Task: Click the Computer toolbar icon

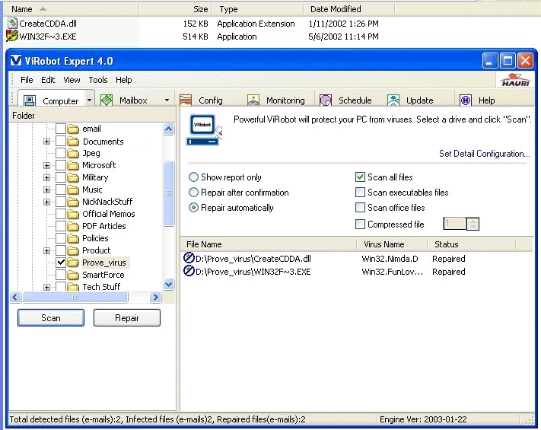Action: 30,100
